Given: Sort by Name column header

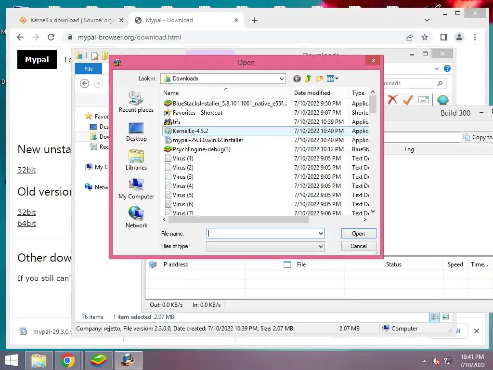Looking at the screenshot, I should (226, 93).
